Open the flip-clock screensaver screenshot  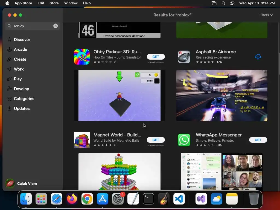(x=119, y=30)
